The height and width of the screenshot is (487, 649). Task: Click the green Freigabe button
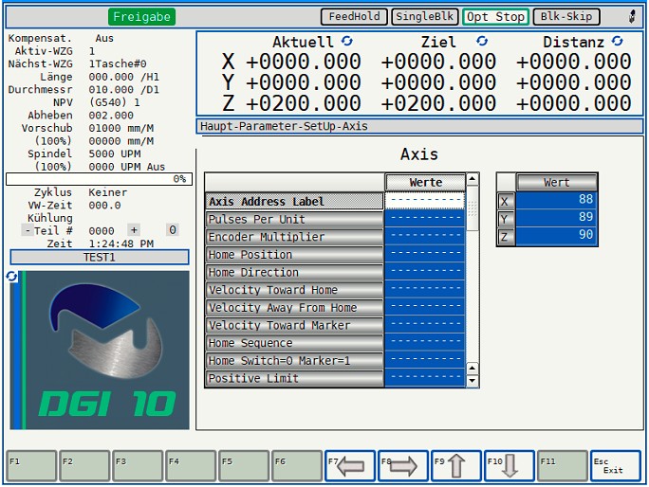141,17
